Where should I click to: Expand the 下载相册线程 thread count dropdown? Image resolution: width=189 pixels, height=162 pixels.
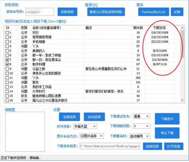(x=141, y=126)
